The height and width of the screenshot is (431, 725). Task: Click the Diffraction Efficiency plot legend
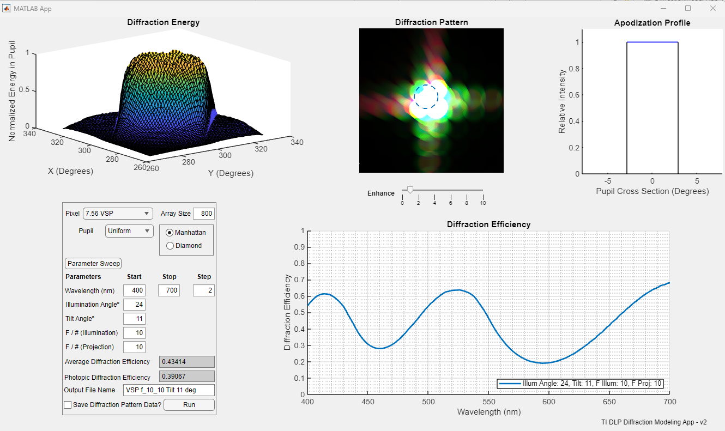[x=580, y=384]
